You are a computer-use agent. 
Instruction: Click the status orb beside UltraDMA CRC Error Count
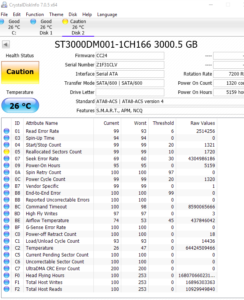coord(6,268)
